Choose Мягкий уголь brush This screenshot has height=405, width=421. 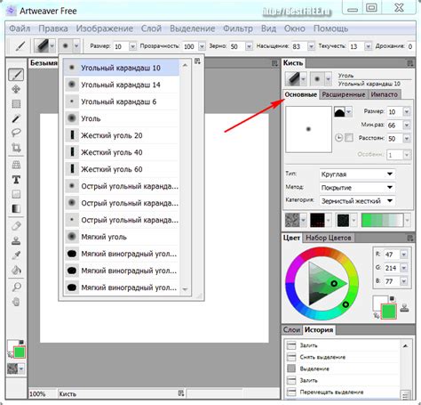(122, 237)
